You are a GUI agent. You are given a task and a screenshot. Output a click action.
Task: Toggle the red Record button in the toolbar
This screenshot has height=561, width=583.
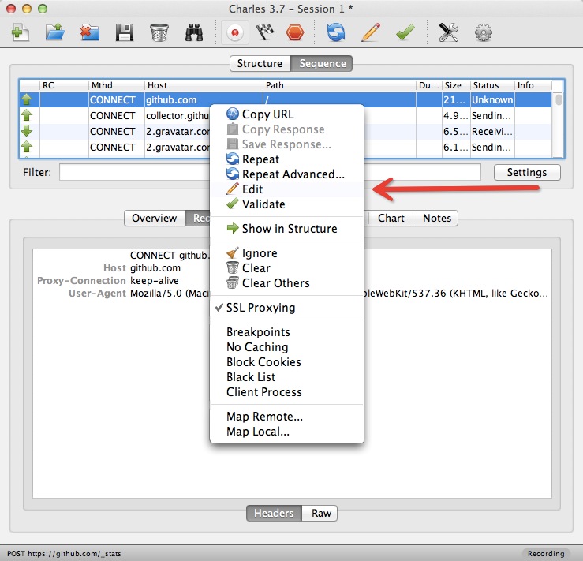[234, 33]
